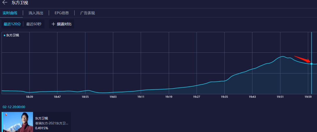Open the 广告表现 tab
The height and width of the screenshot is (132, 317).
(x=87, y=13)
